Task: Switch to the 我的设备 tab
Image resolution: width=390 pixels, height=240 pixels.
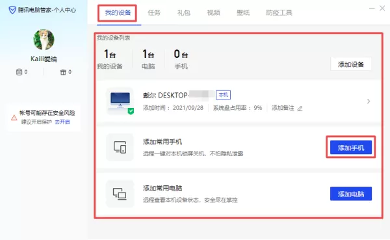Action: coord(118,13)
